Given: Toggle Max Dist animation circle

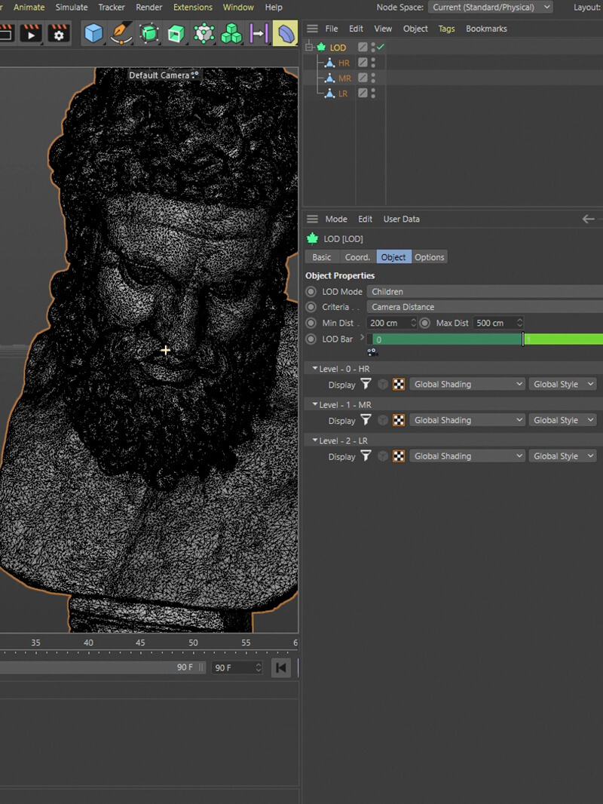Looking at the screenshot, I should [x=425, y=323].
